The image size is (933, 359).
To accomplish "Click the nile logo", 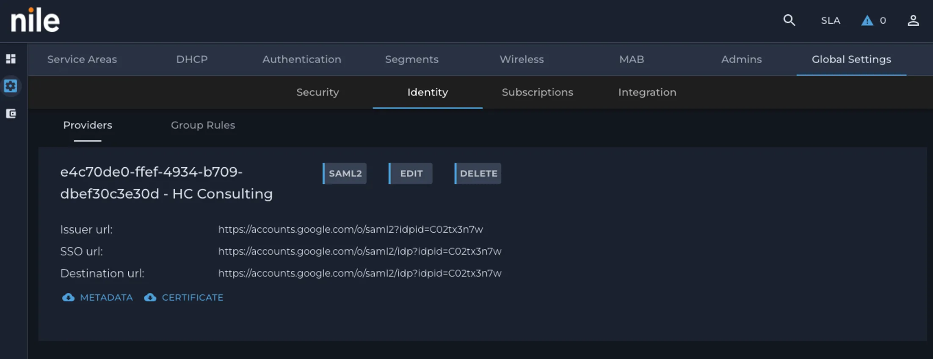I will [x=35, y=20].
